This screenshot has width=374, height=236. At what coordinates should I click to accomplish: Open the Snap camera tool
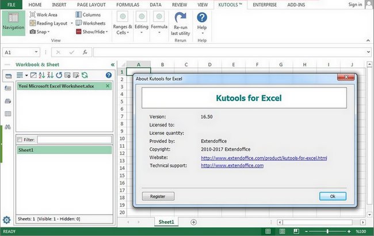[39, 32]
